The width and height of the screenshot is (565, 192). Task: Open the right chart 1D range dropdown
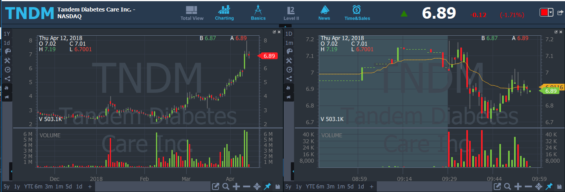tap(289, 33)
